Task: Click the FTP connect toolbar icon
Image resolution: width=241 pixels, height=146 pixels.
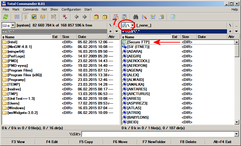Action: point(116,17)
